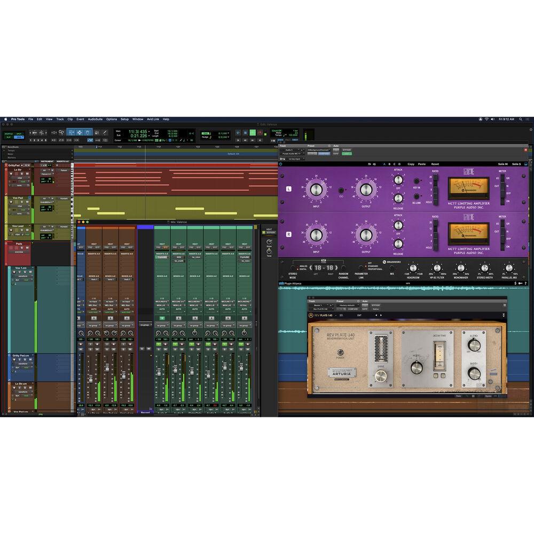Viewport: 534px width, 534px height.
Task: Open the Avid Link menu
Action: (x=153, y=119)
